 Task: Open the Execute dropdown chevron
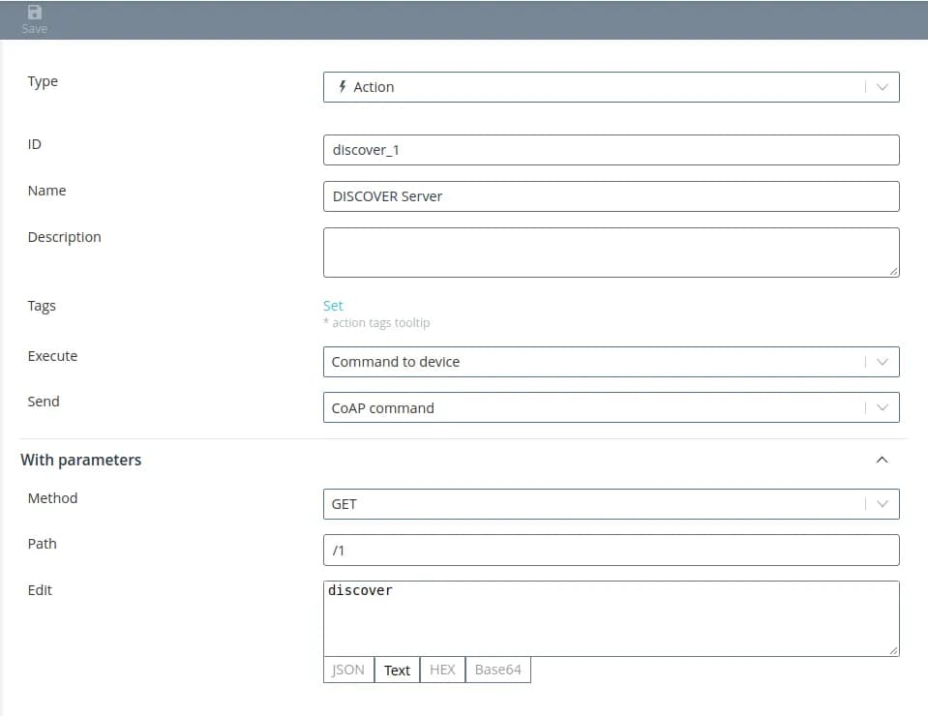tap(882, 362)
